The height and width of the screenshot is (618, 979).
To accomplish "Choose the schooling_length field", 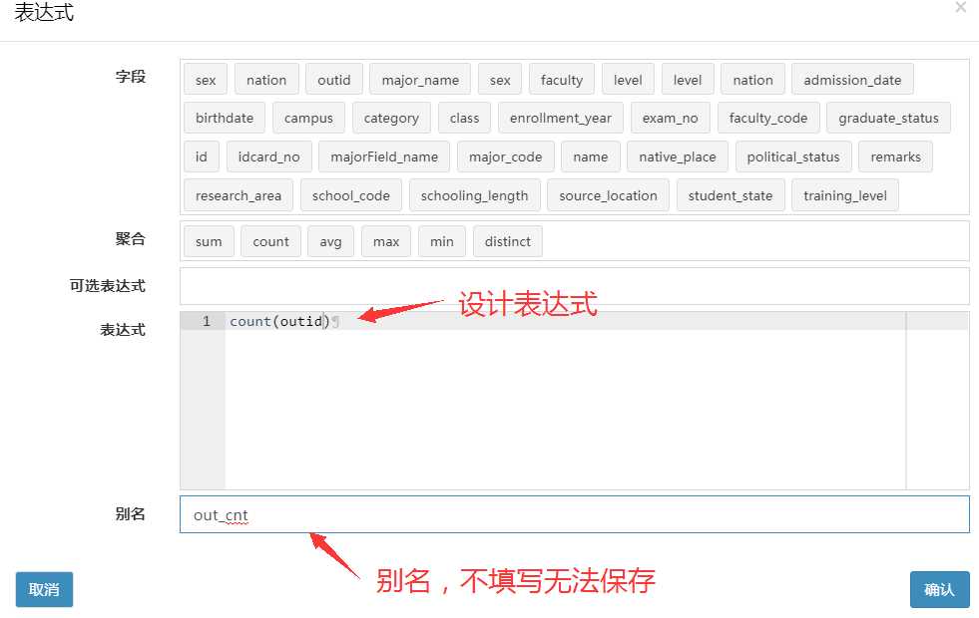I will 474,195.
